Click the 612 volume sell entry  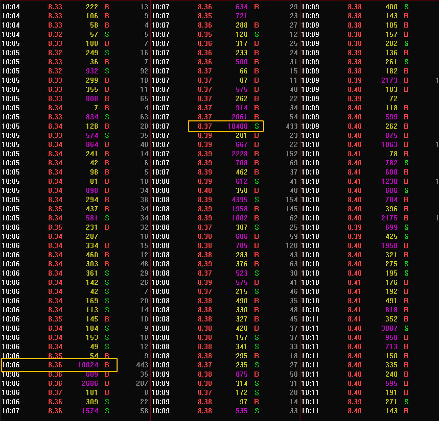tap(242, 181)
